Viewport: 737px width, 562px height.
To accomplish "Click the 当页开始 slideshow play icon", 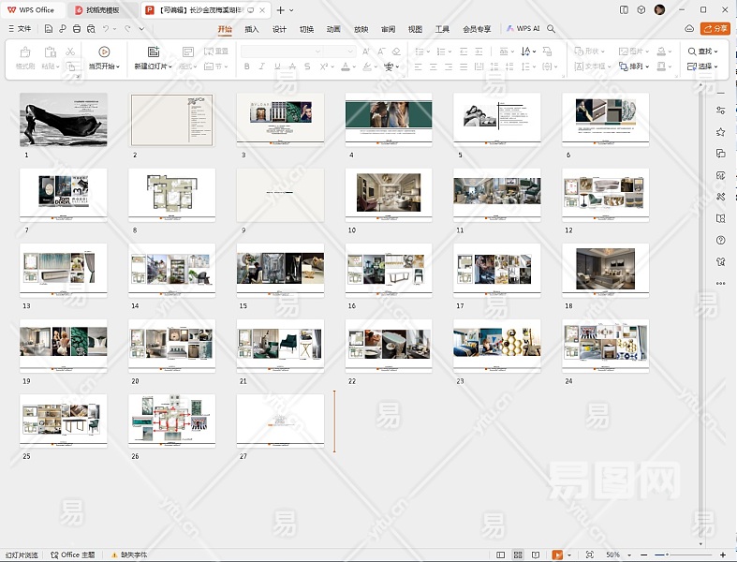I will point(104,52).
